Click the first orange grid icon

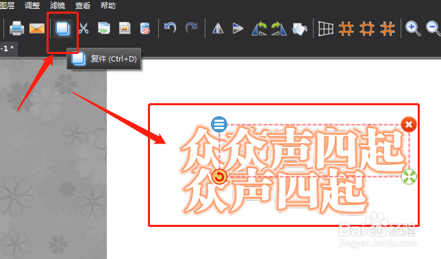point(346,29)
